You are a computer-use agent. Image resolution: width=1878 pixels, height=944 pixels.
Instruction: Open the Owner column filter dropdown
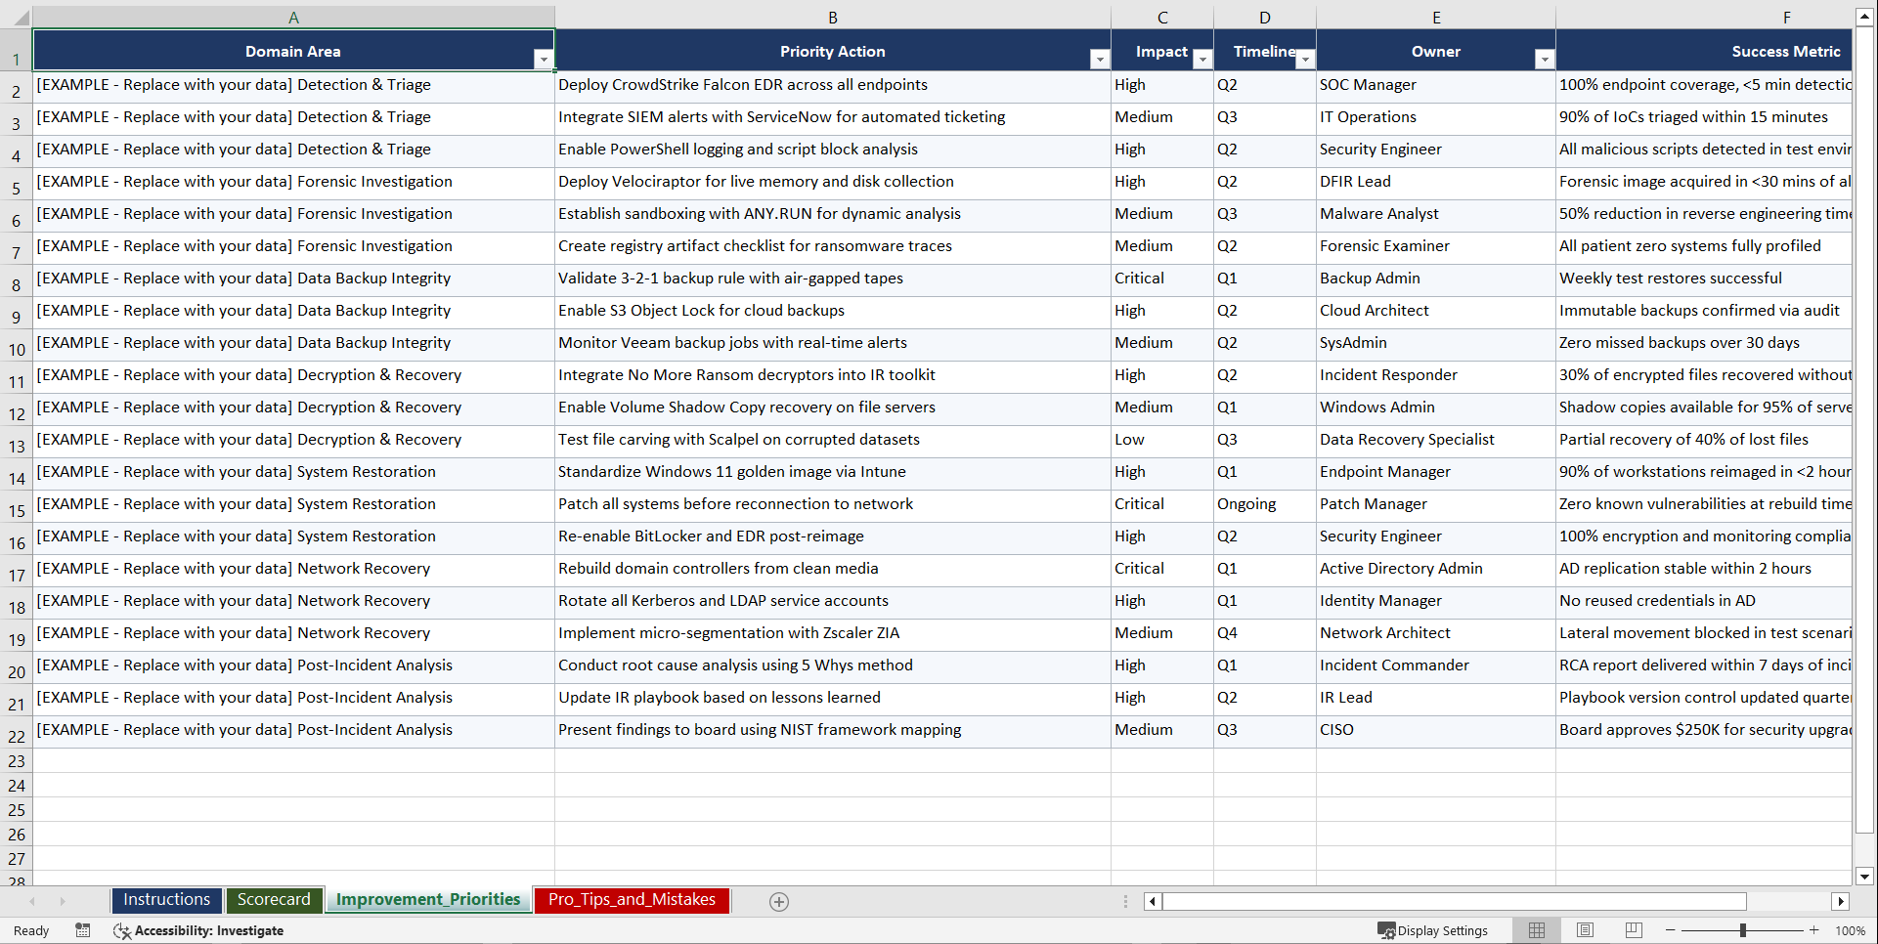pos(1545,59)
